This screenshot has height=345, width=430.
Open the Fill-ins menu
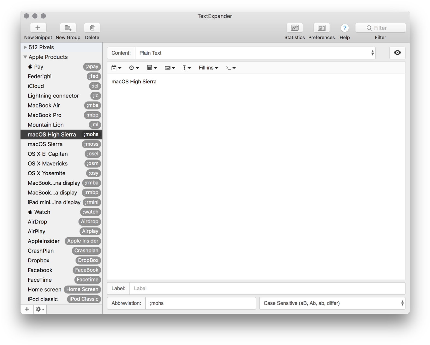click(x=208, y=68)
